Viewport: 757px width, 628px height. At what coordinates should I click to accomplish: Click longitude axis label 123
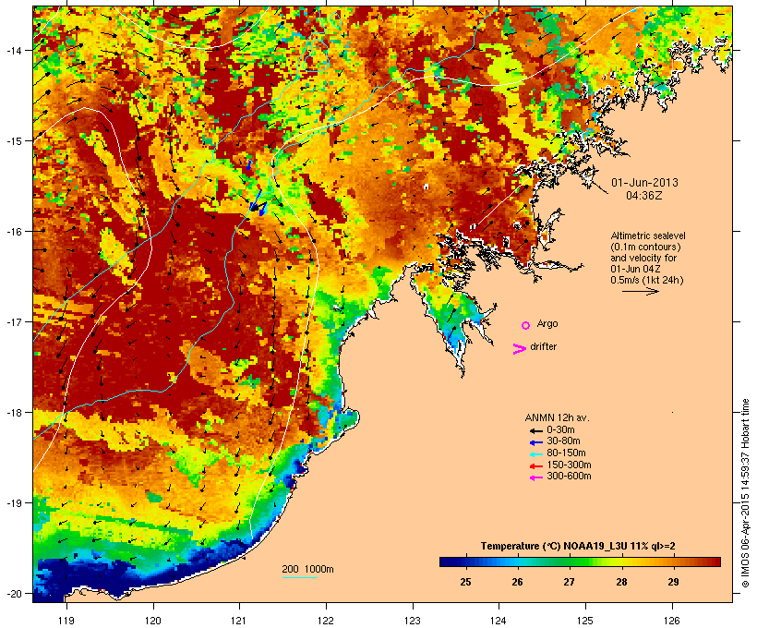413,621
